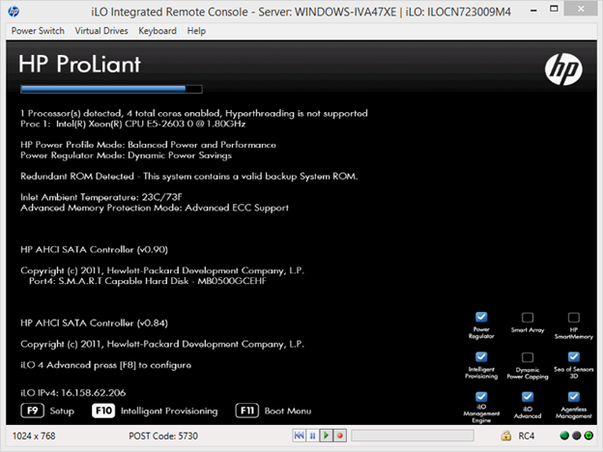
Task: Click the green power status indicator
Action: [x=589, y=436]
